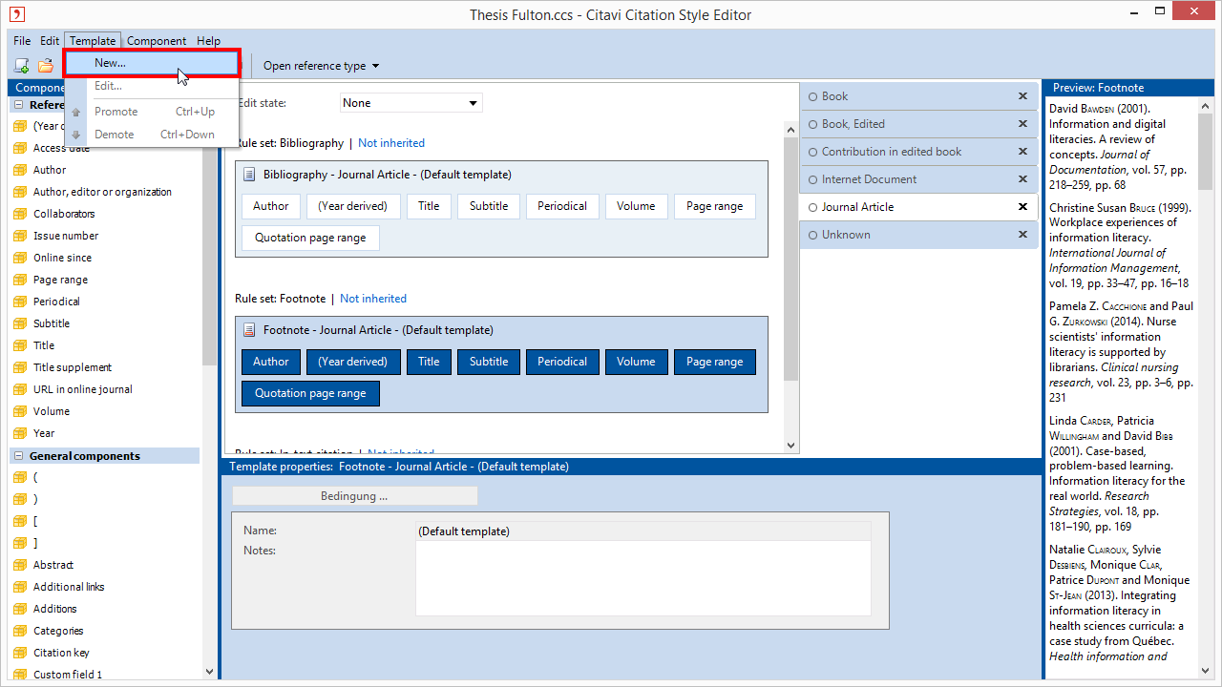Image resolution: width=1222 pixels, height=687 pixels.
Task: Click the Citation key component icon
Action: click(20, 653)
